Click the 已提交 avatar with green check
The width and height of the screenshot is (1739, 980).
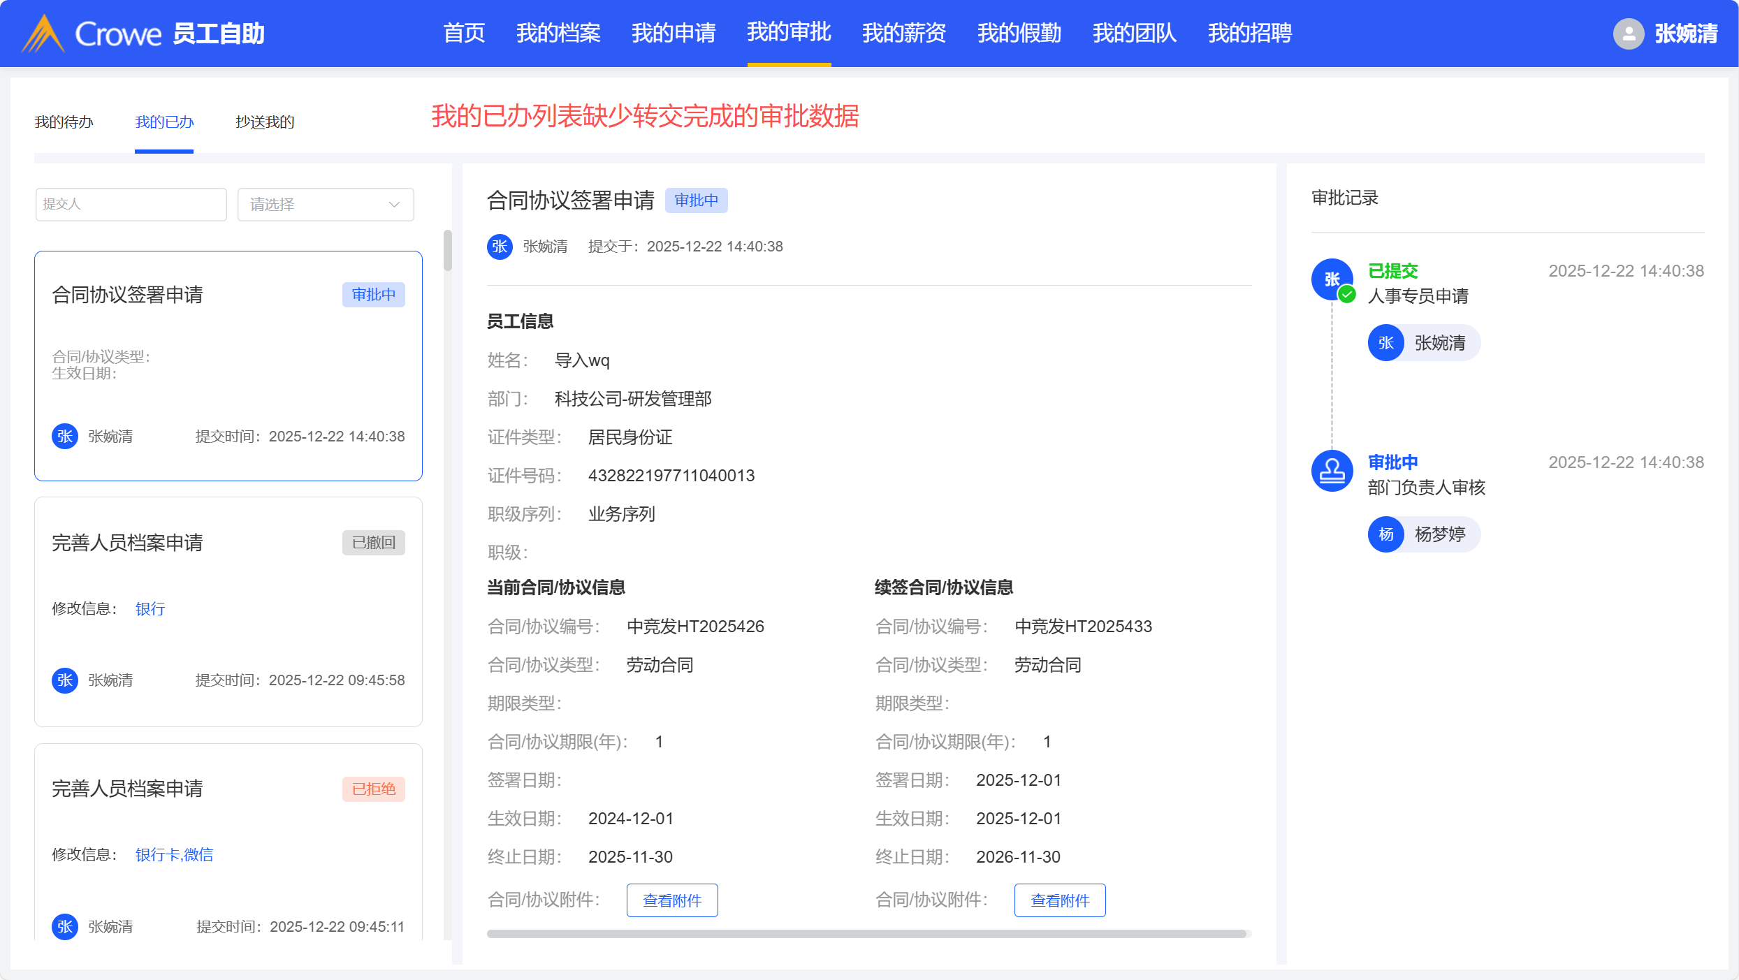1332,279
